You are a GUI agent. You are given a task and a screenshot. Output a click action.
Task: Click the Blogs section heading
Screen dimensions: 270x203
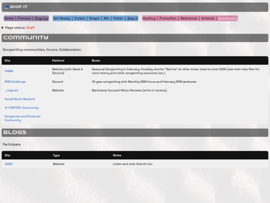point(15,132)
